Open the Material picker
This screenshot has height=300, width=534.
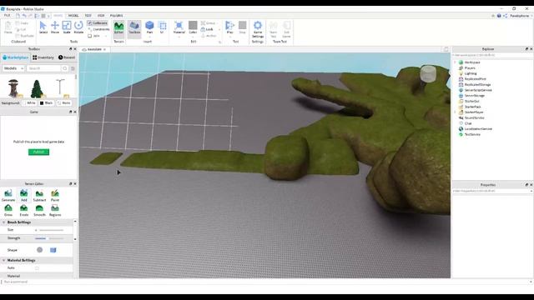pyautogui.click(x=179, y=27)
